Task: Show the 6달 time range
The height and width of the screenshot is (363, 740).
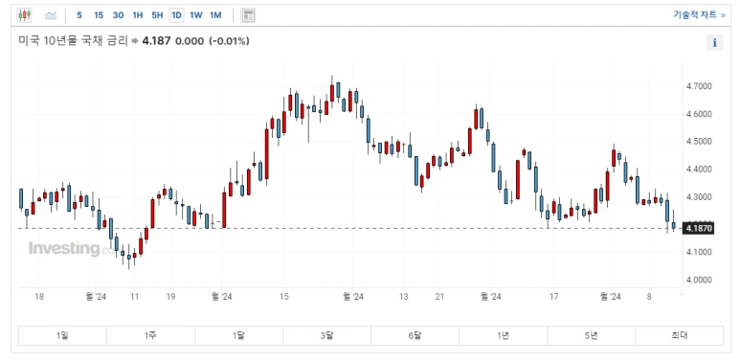Action: [x=415, y=335]
